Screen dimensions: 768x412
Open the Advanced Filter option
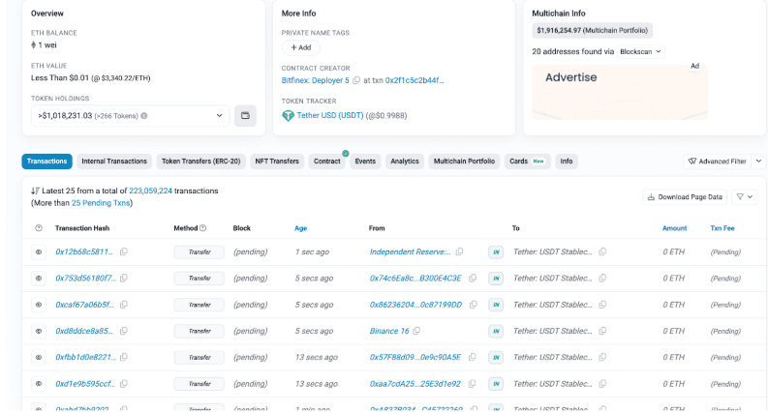pos(717,162)
